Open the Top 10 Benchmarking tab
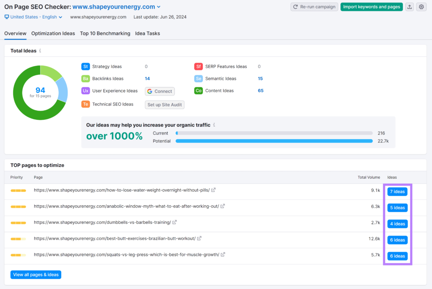The image size is (432, 289). tap(105, 34)
